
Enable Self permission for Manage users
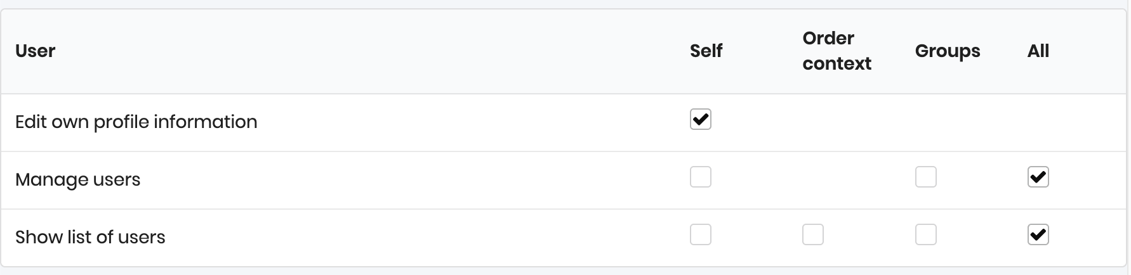point(700,177)
